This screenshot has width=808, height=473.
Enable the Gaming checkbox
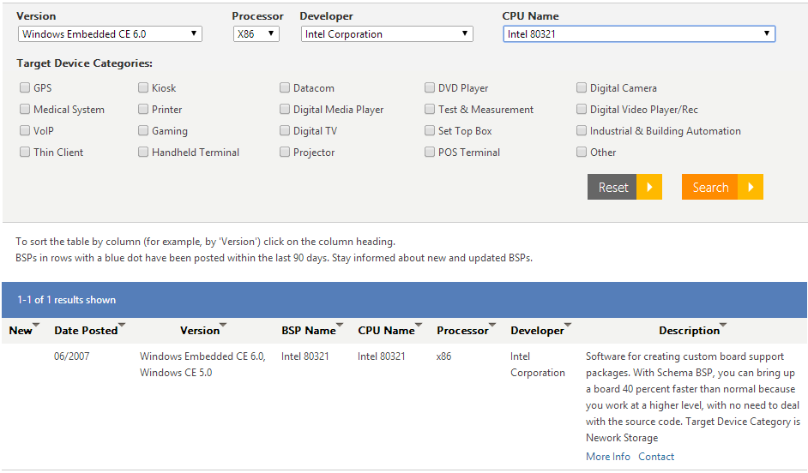point(143,130)
